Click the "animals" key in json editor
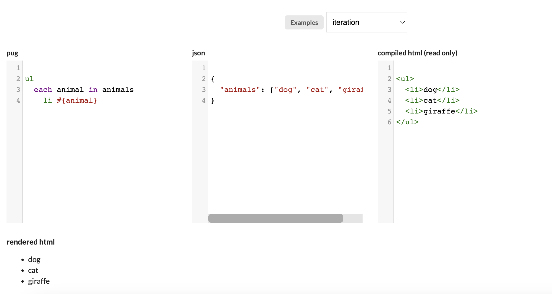552x294 pixels. click(x=240, y=90)
